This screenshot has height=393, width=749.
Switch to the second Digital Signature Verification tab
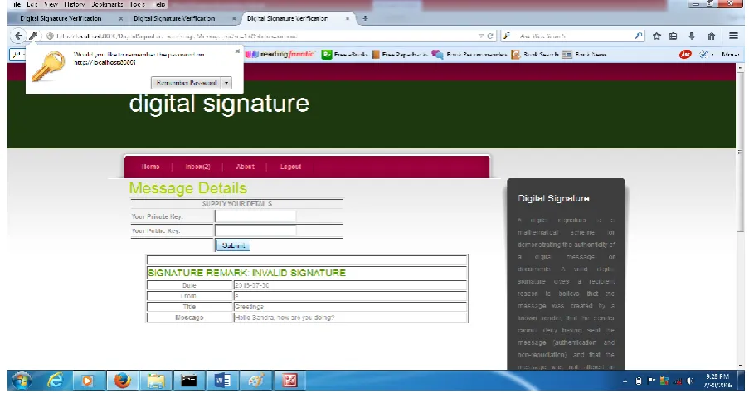pos(174,18)
